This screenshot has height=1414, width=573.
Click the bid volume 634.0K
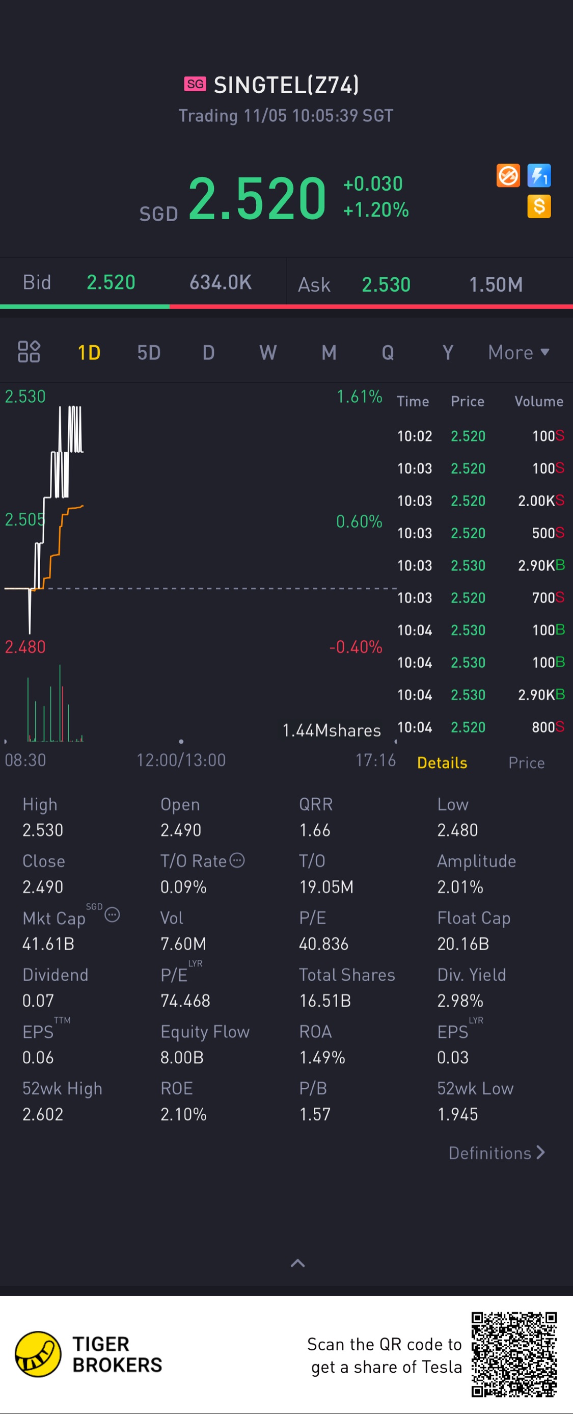[221, 282]
